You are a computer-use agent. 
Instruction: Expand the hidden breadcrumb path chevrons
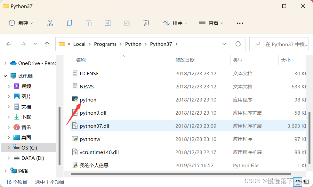click(69, 44)
